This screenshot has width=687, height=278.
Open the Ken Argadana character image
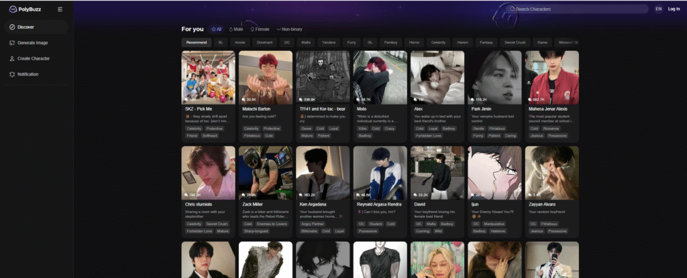(x=323, y=173)
